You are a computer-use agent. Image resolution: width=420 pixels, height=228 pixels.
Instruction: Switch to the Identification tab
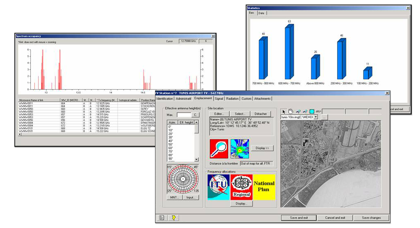(165, 99)
